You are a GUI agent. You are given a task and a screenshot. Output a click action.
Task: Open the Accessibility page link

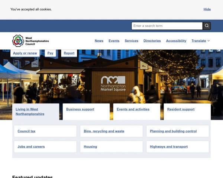pos(176,41)
